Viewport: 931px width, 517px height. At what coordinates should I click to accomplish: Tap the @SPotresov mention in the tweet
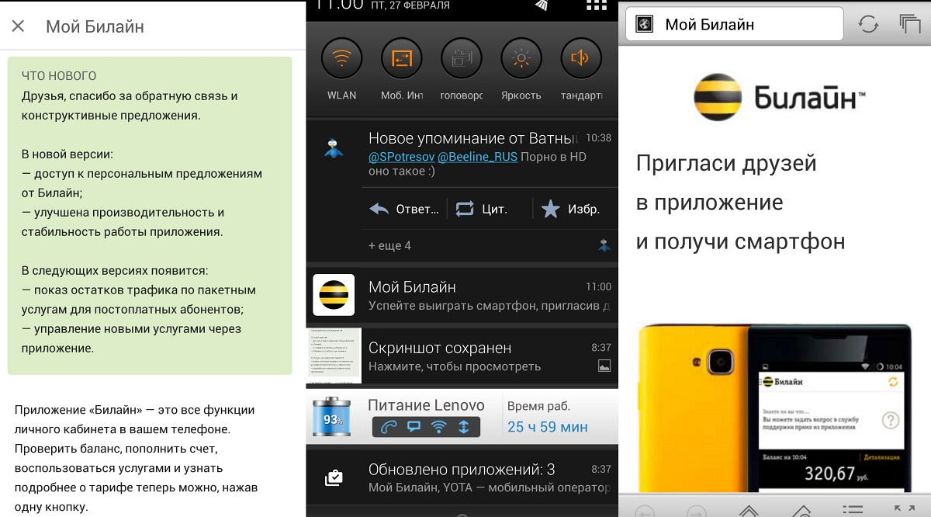click(401, 157)
